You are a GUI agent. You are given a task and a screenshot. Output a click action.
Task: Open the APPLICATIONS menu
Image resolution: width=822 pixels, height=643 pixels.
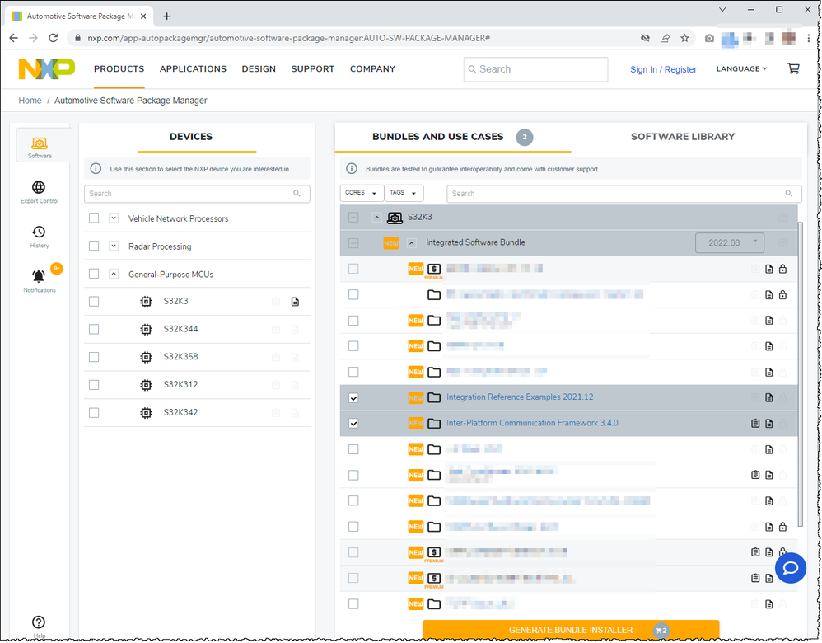[193, 68]
